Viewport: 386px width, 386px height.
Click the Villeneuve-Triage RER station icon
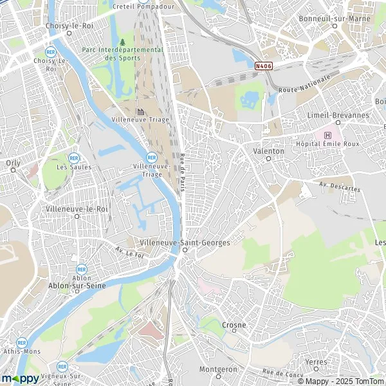coord(152,158)
